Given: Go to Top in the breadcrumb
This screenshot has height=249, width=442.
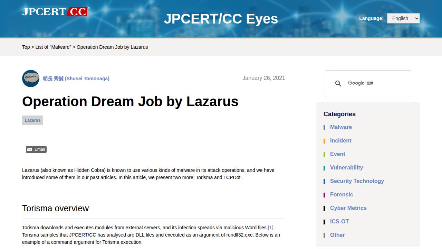Looking at the screenshot, I should [x=26, y=47].
